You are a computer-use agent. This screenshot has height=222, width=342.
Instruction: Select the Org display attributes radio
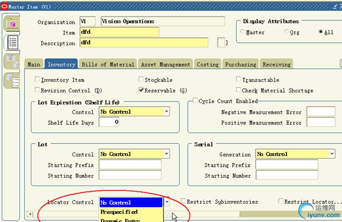(287, 31)
